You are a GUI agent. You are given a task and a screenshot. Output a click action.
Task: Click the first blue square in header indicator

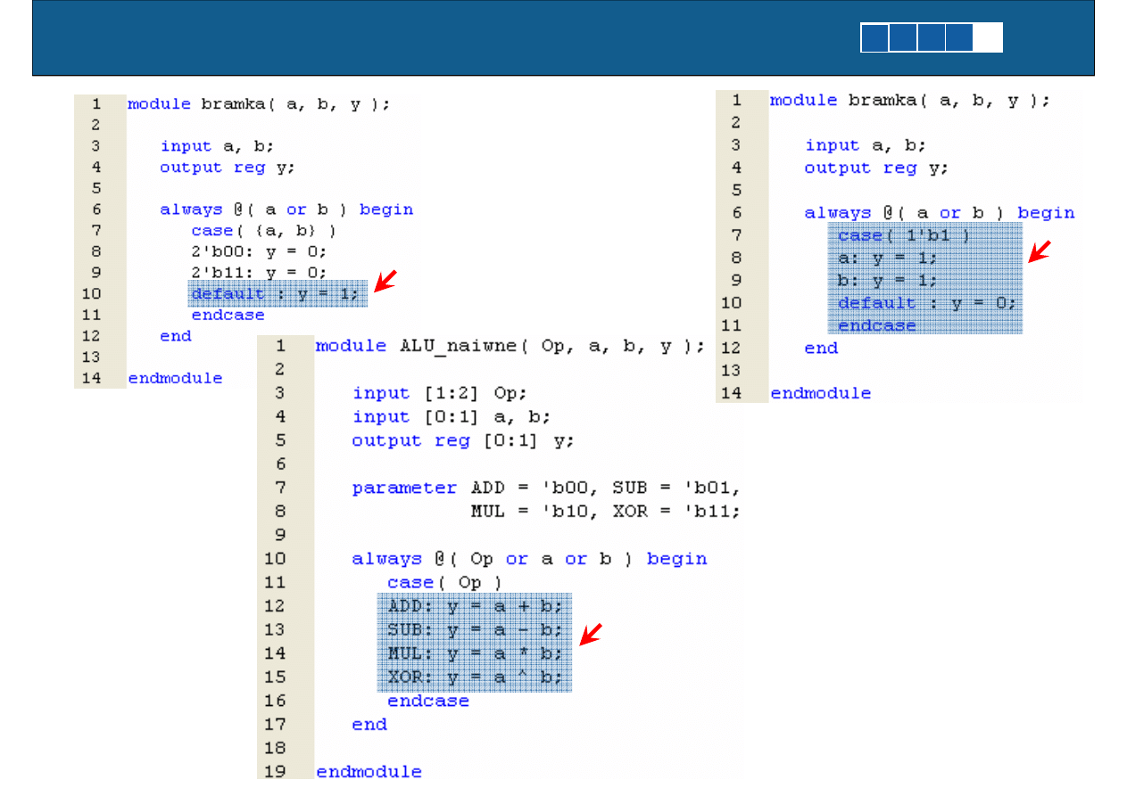coord(874,38)
